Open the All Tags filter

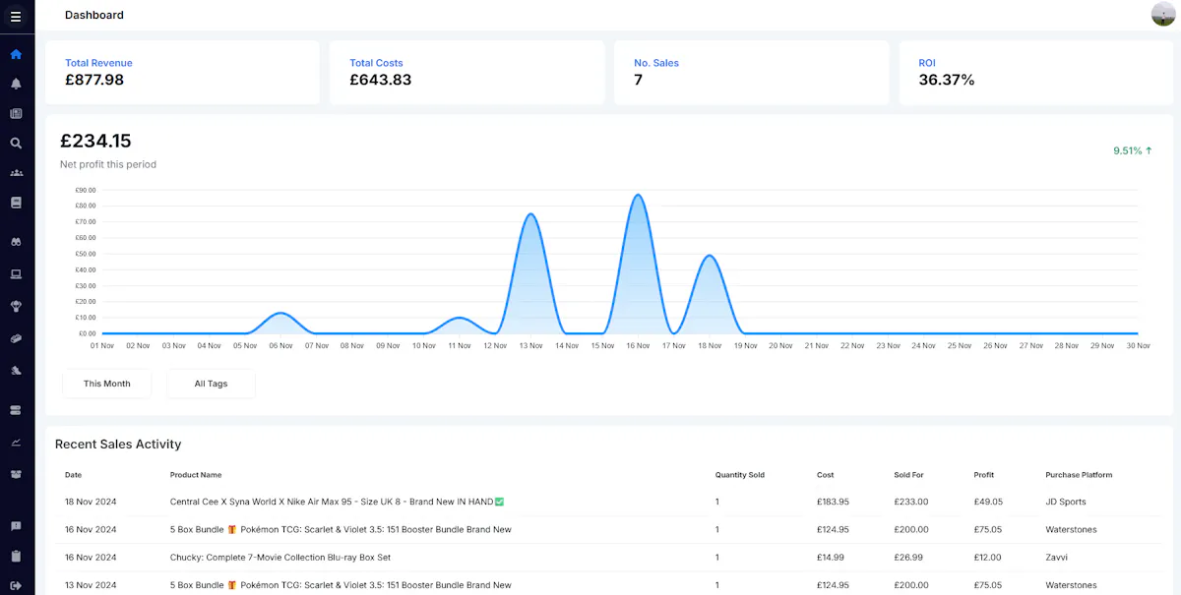[212, 384]
